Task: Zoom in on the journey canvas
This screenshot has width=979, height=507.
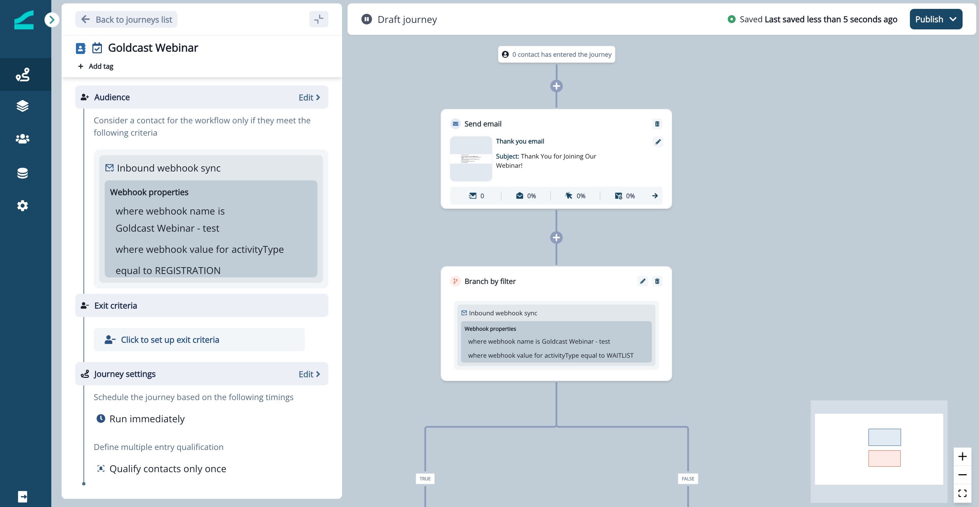Action: click(x=962, y=456)
